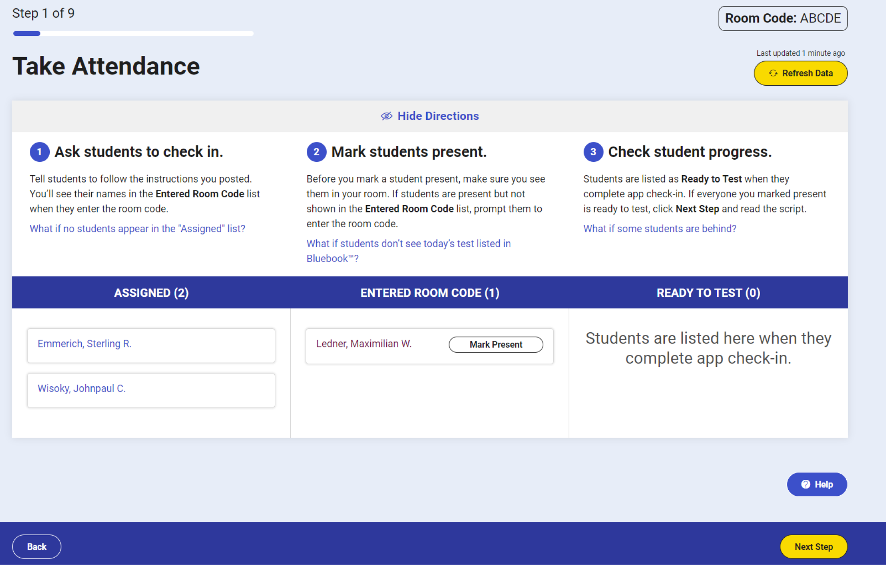Click the 'Step 1 of 9' text
The width and height of the screenshot is (886, 565).
43,13
